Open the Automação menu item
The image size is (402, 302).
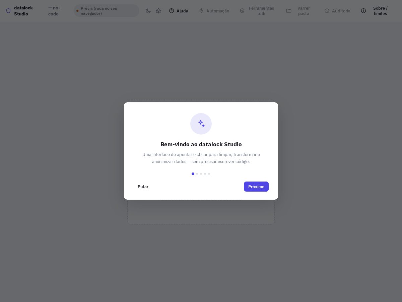click(214, 11)
